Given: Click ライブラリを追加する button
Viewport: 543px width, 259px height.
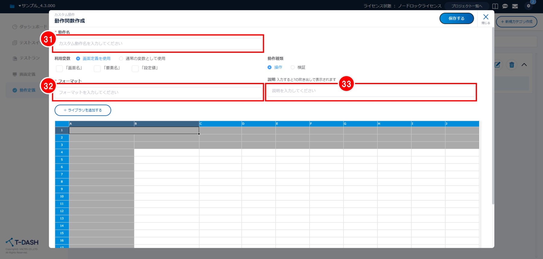Looking at the screenshot, I should click(x=83, y=110).
